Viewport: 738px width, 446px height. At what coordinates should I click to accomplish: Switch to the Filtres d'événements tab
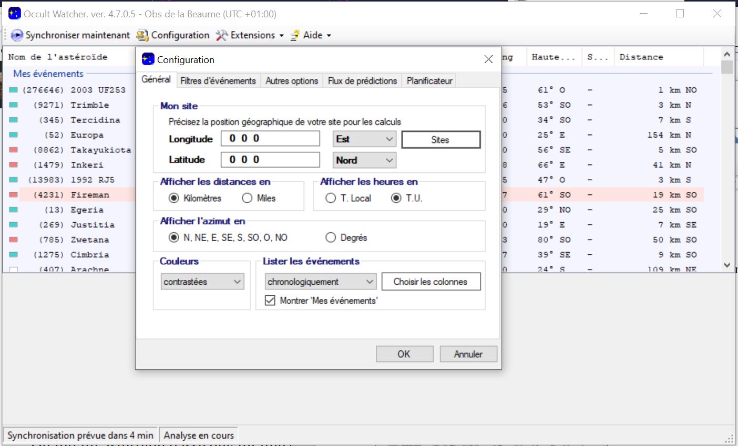218,81
